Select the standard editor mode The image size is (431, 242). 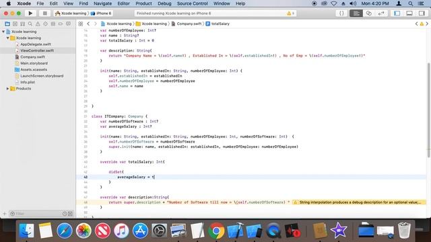356,13
